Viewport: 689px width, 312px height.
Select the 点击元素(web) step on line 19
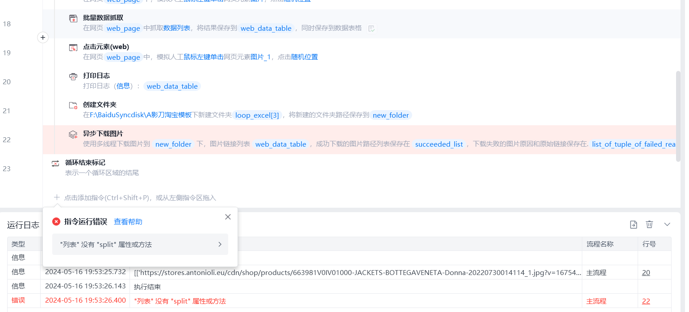point(106,47)
